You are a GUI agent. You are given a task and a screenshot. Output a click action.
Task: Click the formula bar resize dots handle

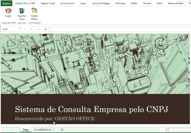pos(25,29)
